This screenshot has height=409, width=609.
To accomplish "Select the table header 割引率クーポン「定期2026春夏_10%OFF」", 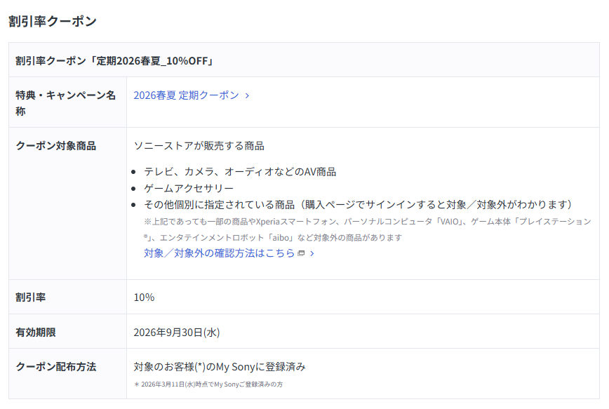I will click(114, 61).
